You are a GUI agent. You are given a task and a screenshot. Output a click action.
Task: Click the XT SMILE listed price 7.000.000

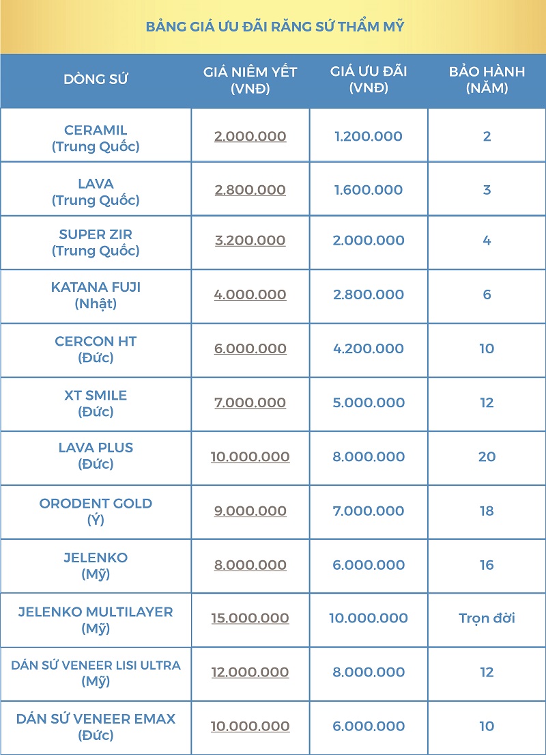[250, 402]
